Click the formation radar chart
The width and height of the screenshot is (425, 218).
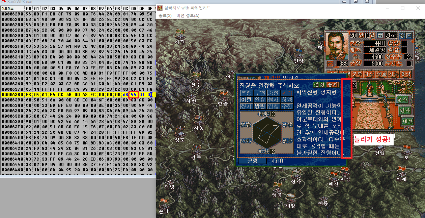click(266, 133)
